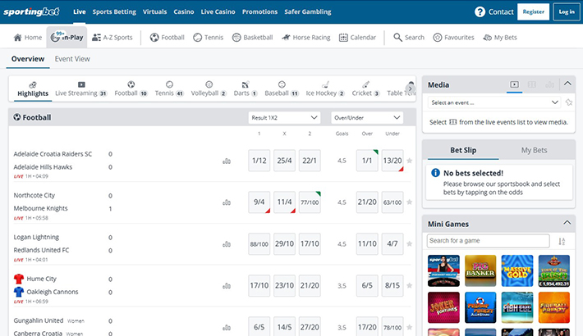
Task: Open Massive Gold mini game
Action: (517, 270)
